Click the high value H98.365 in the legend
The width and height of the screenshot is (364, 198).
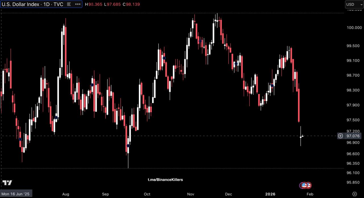tap(94, 4)
